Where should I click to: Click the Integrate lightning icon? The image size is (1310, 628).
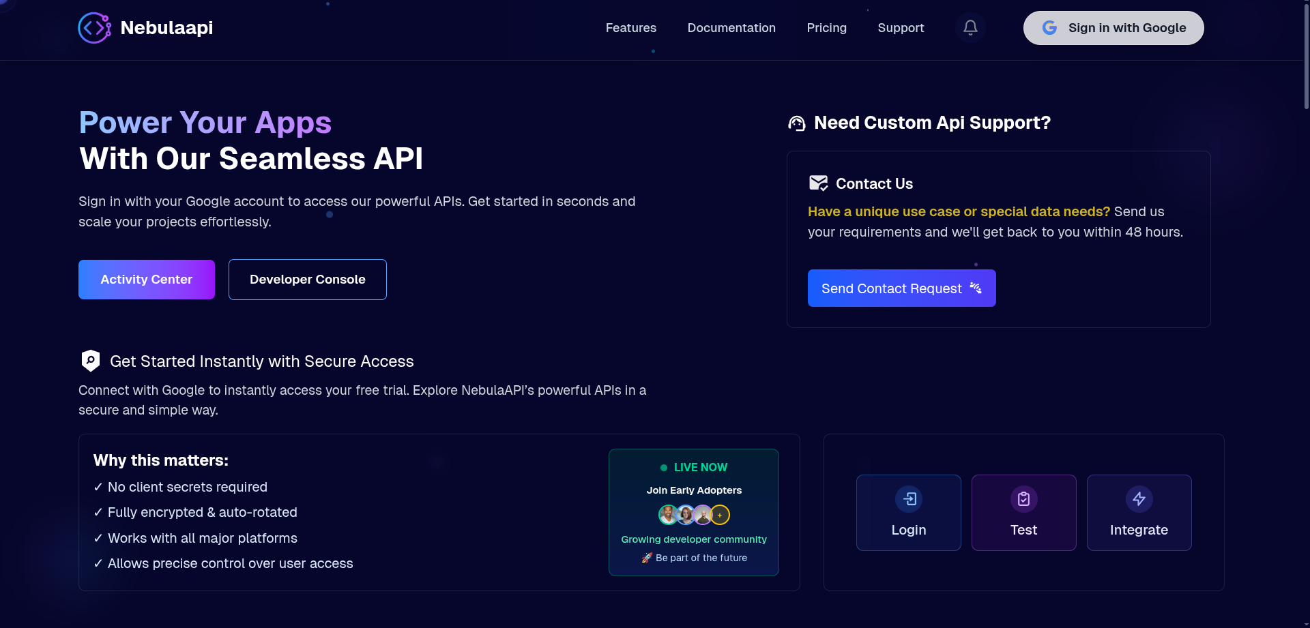[1139, 498]
